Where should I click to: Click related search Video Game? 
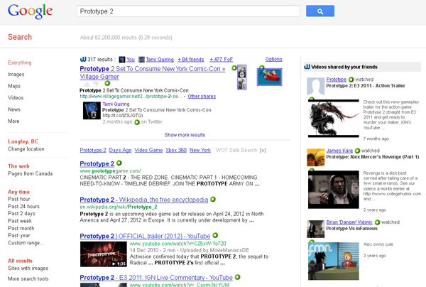[148, 150]
